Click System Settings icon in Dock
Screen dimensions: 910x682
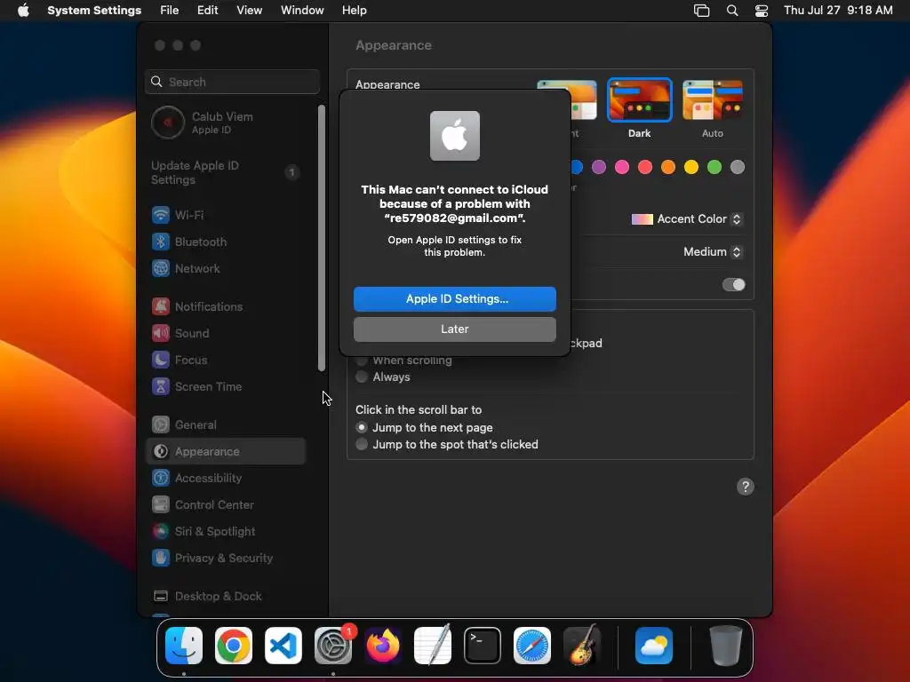[333, 646]
